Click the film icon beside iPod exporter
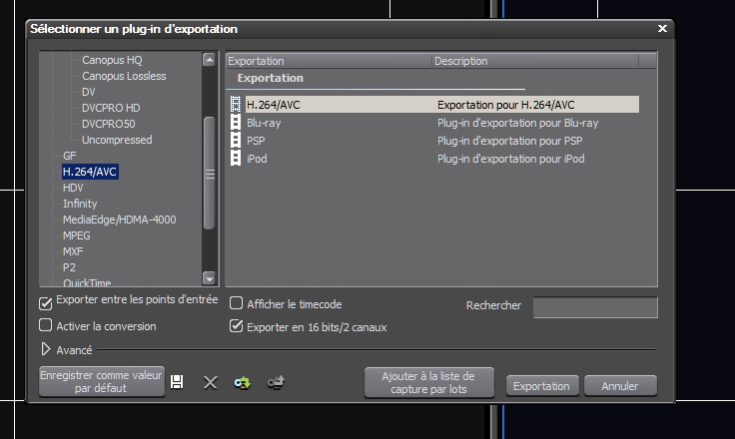The width and height of the screenshot is (735, 439). coord(236,159)
